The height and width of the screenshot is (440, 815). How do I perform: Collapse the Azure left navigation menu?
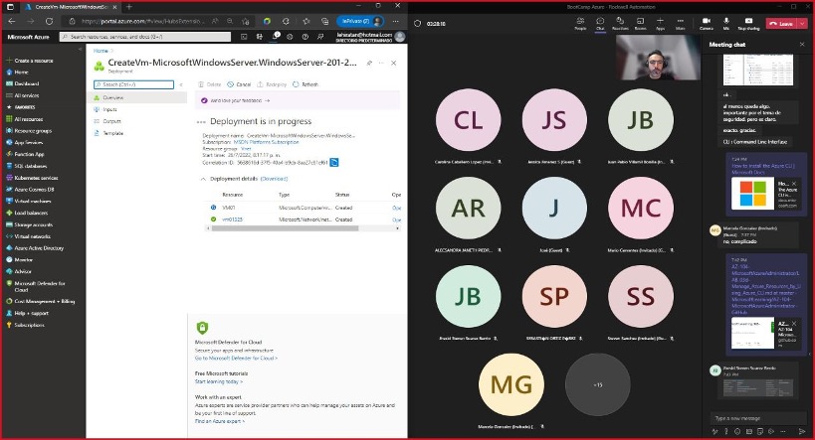(80, 50)
